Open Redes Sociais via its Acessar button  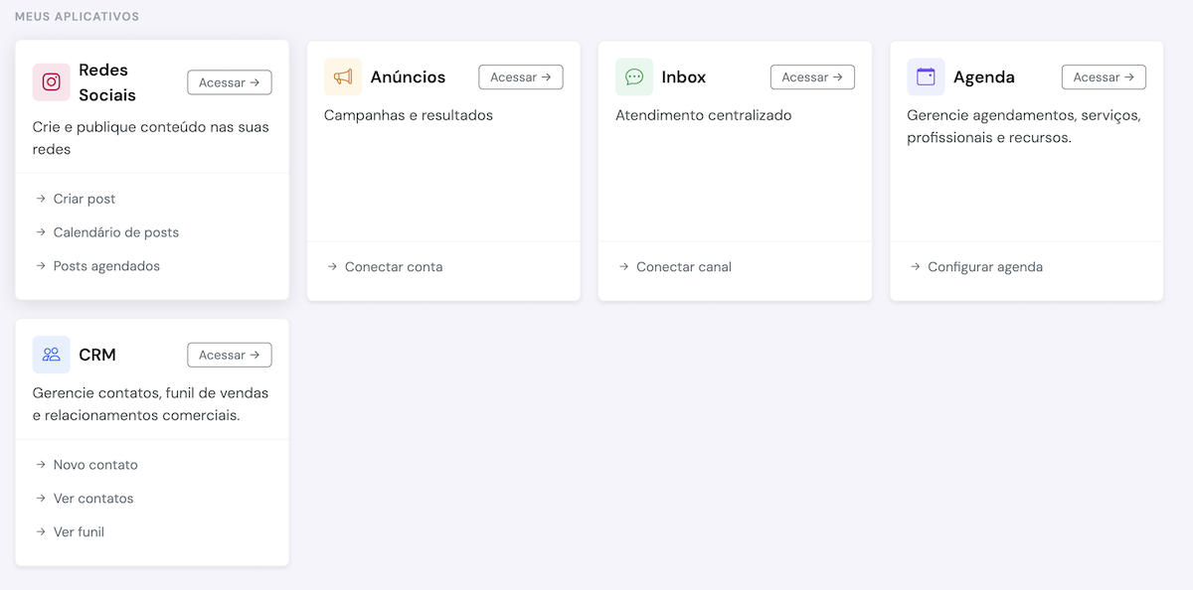[230, 82]
